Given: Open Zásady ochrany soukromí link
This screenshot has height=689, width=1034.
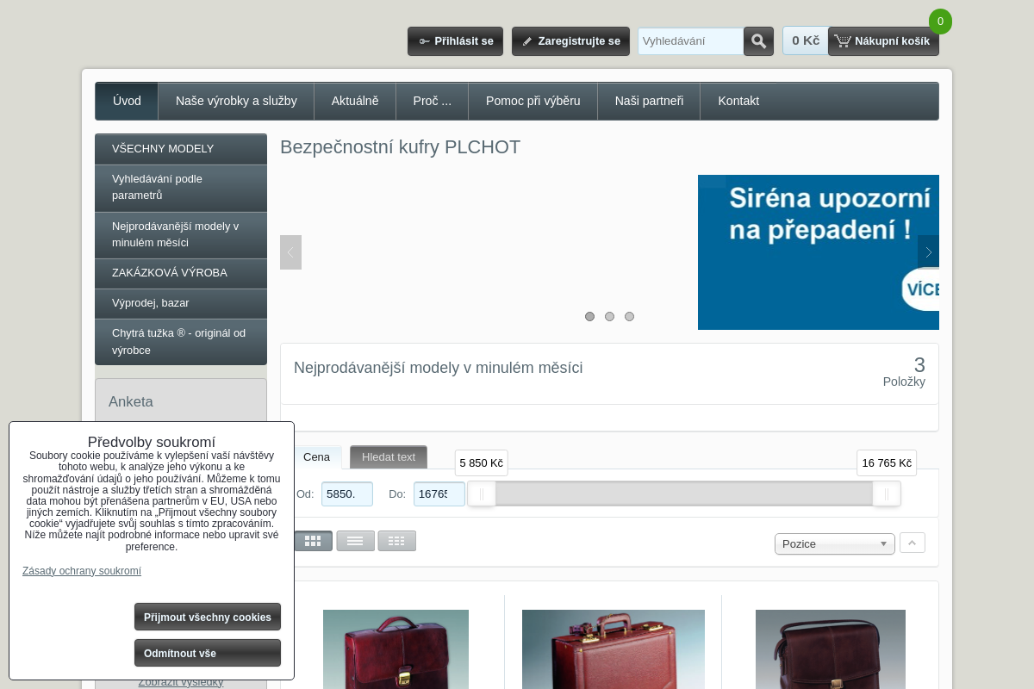Looking at the screenshot, I should 82,571.
